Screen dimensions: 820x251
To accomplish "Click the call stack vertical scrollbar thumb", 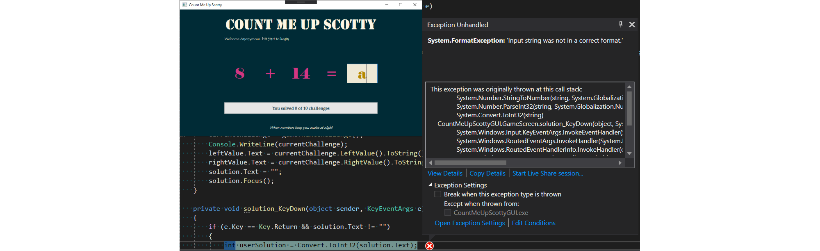I will [x=629, y=108].
